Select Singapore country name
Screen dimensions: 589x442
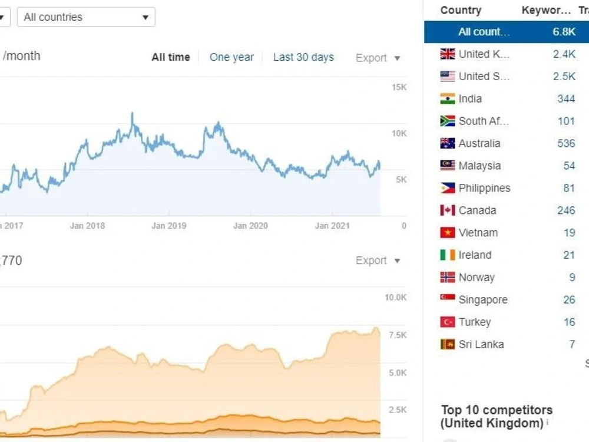click(x=483, y=299)
